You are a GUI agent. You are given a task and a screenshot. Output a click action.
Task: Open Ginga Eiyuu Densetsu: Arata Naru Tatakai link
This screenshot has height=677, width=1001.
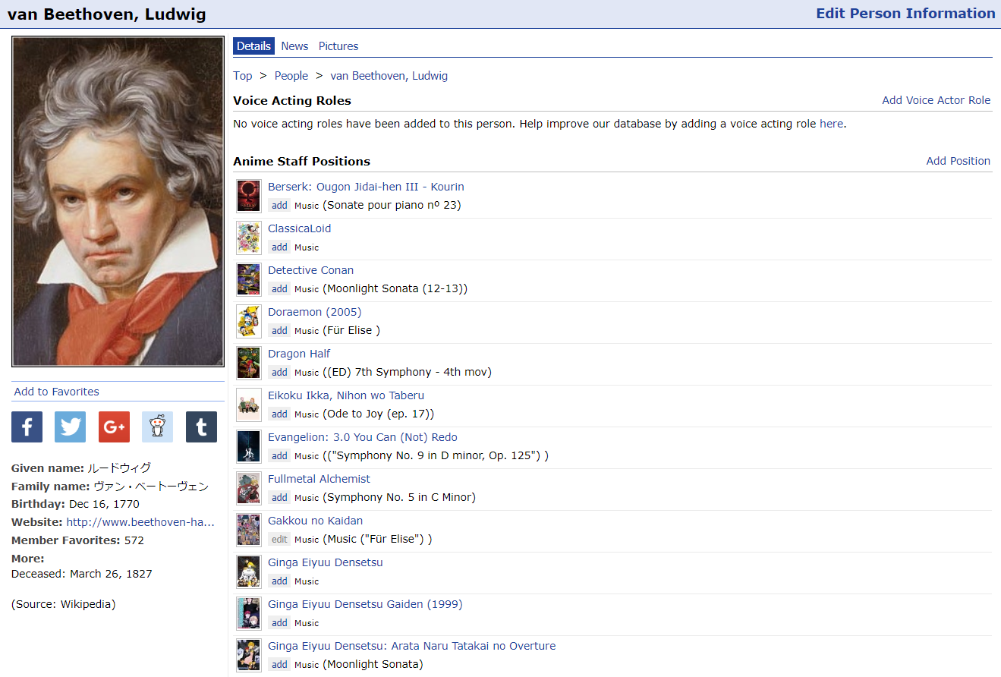(412, 646)
